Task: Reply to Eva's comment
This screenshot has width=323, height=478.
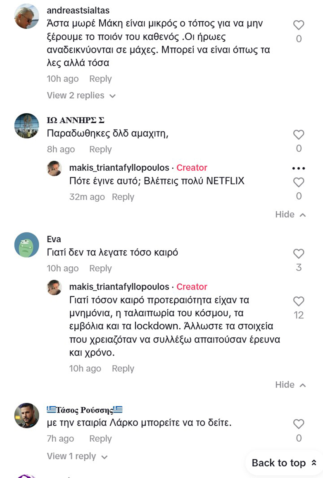Action: point(100,268)
